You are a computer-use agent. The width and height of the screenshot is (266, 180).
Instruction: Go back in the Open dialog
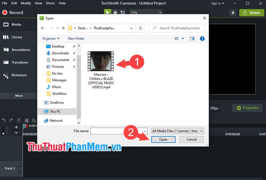tap(43, 28)
